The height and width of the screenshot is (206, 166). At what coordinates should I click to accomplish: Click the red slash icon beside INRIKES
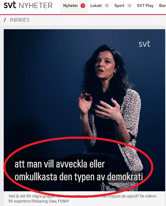(5, 20)
